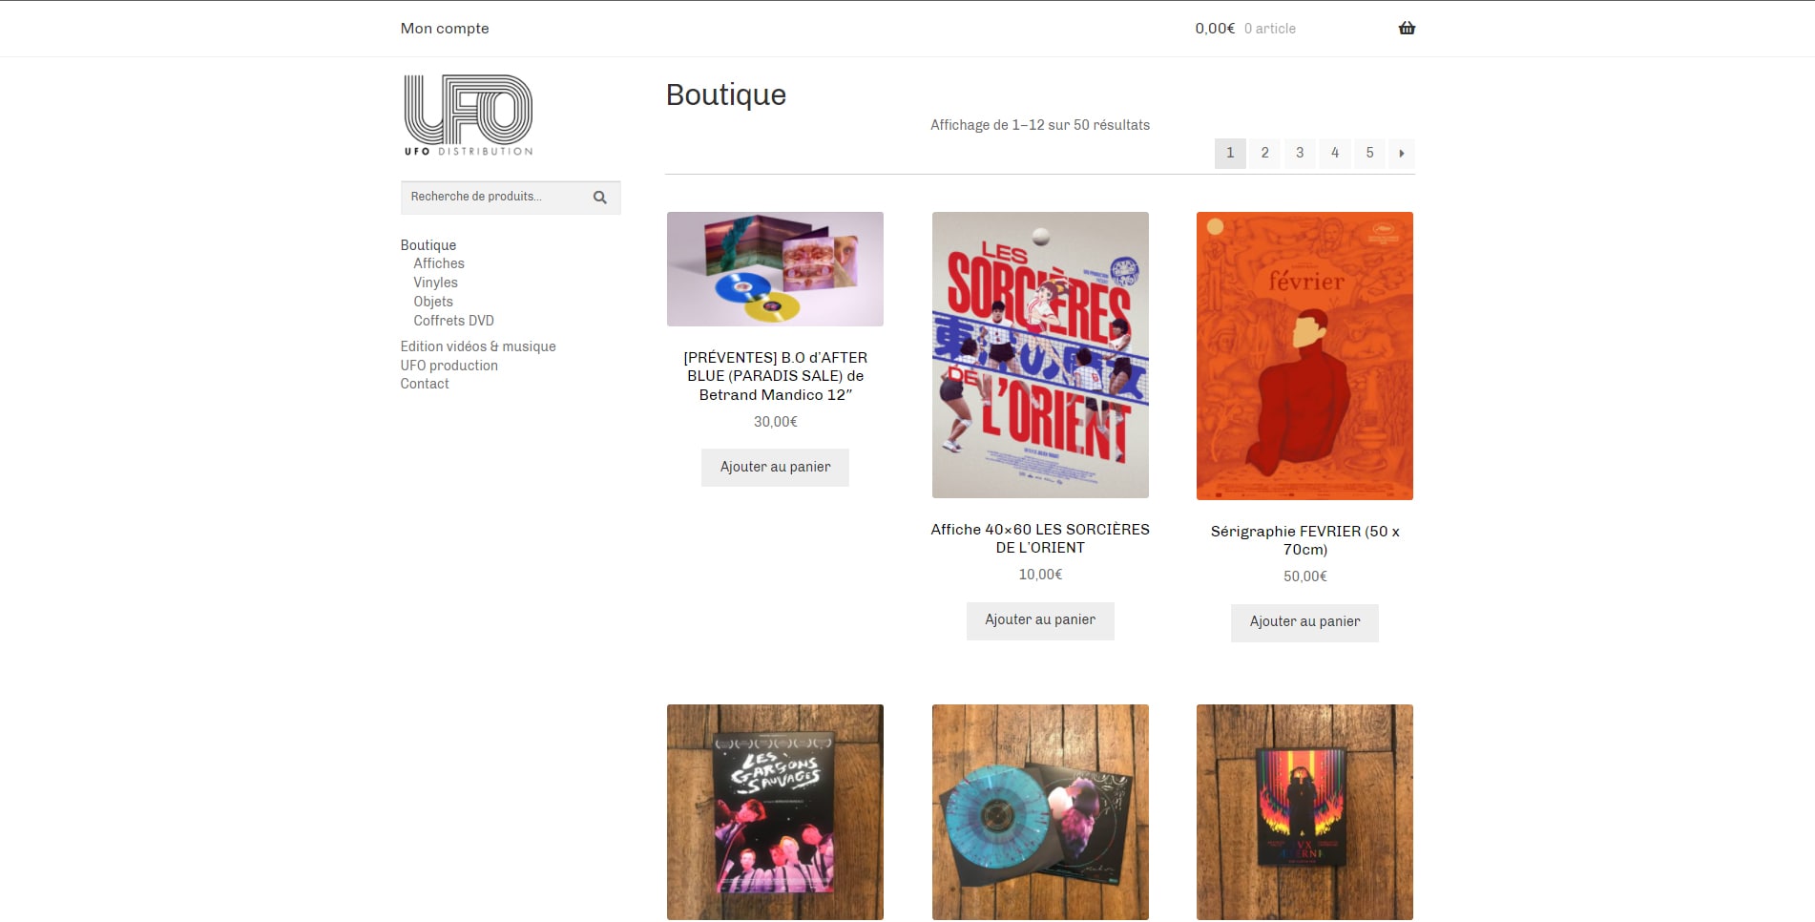Open Février serigraph poster image
Image resolution: width=1815 pixels, height=922 pixels.
[1304, 356]
